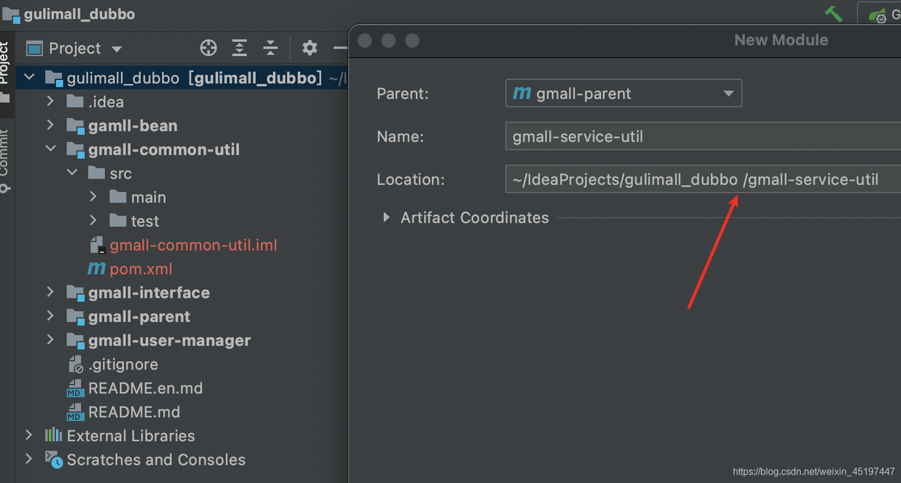Click the Parent label in New Module
Image resolution: width=901 pixels, height=483 pixels.
tap(402, 94)
